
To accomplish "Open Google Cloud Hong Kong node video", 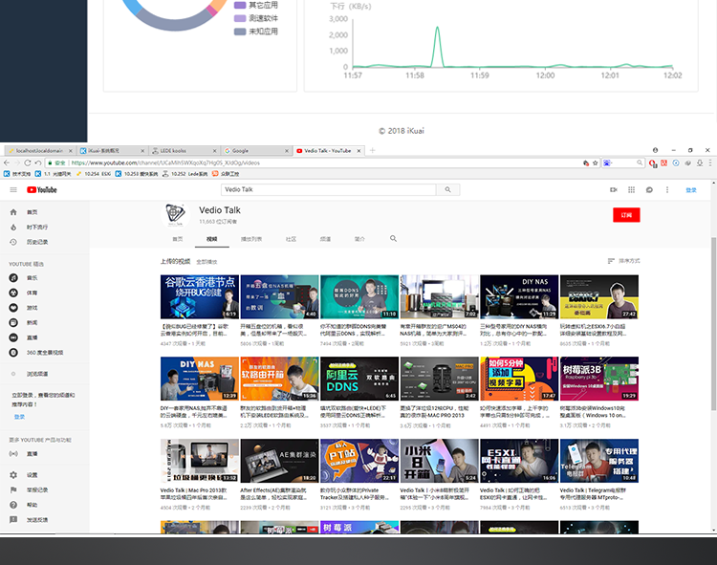I will coord(200,296).
